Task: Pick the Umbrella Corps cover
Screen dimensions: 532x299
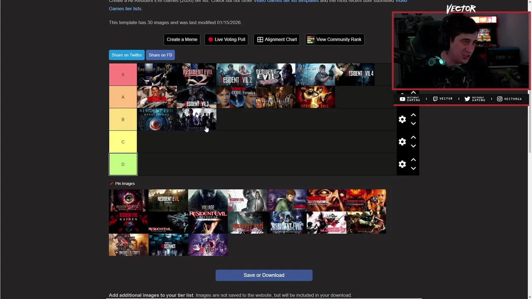Action: pos(128,245)
